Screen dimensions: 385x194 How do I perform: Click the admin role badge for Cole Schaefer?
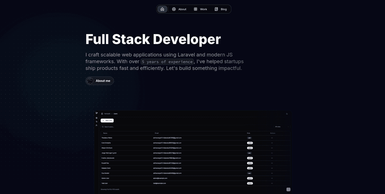tap(250, 143)
